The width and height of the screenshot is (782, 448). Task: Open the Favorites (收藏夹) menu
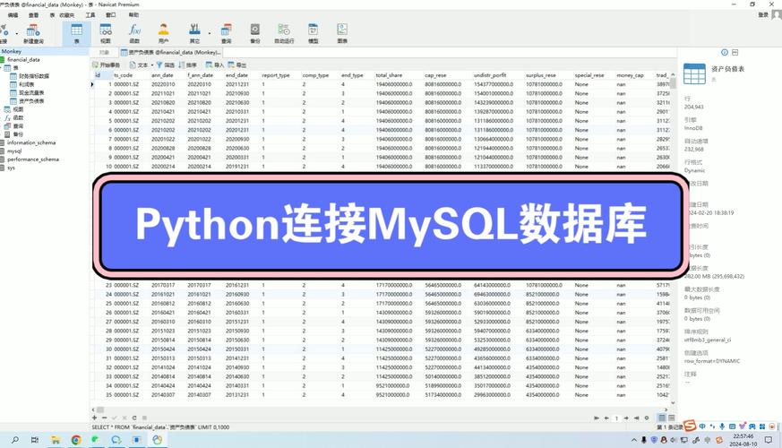click(66, 15)
